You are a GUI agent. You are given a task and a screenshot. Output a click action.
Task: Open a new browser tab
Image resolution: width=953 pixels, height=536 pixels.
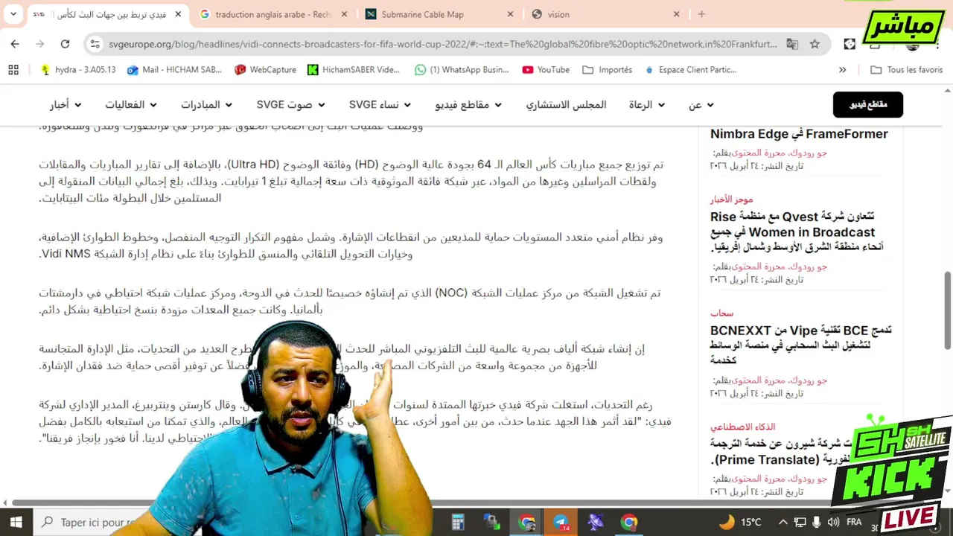click(x=701, y=14)
